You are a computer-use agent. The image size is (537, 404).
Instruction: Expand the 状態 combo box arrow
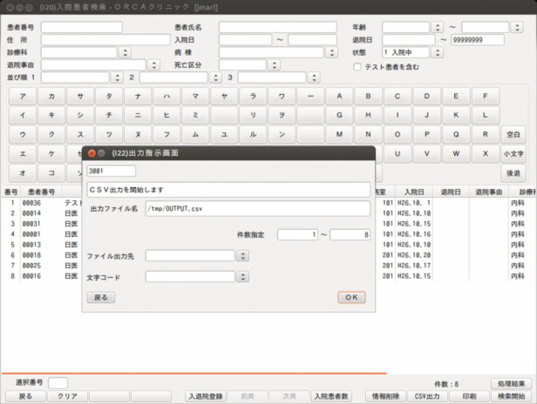pos(437,52)
